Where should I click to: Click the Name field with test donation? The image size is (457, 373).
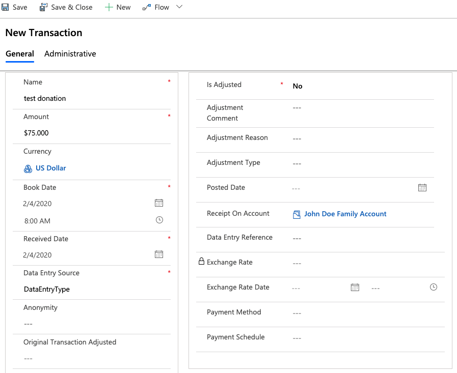[x=92, y=98]
